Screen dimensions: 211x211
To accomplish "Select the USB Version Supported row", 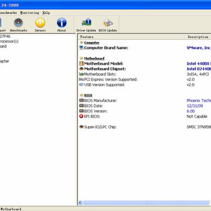I will [145, 84].
